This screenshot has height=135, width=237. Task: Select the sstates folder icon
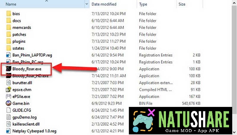click(8, 48)
